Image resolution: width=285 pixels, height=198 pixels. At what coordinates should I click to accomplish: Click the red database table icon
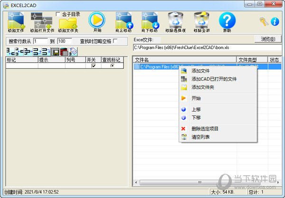point(64,52)
